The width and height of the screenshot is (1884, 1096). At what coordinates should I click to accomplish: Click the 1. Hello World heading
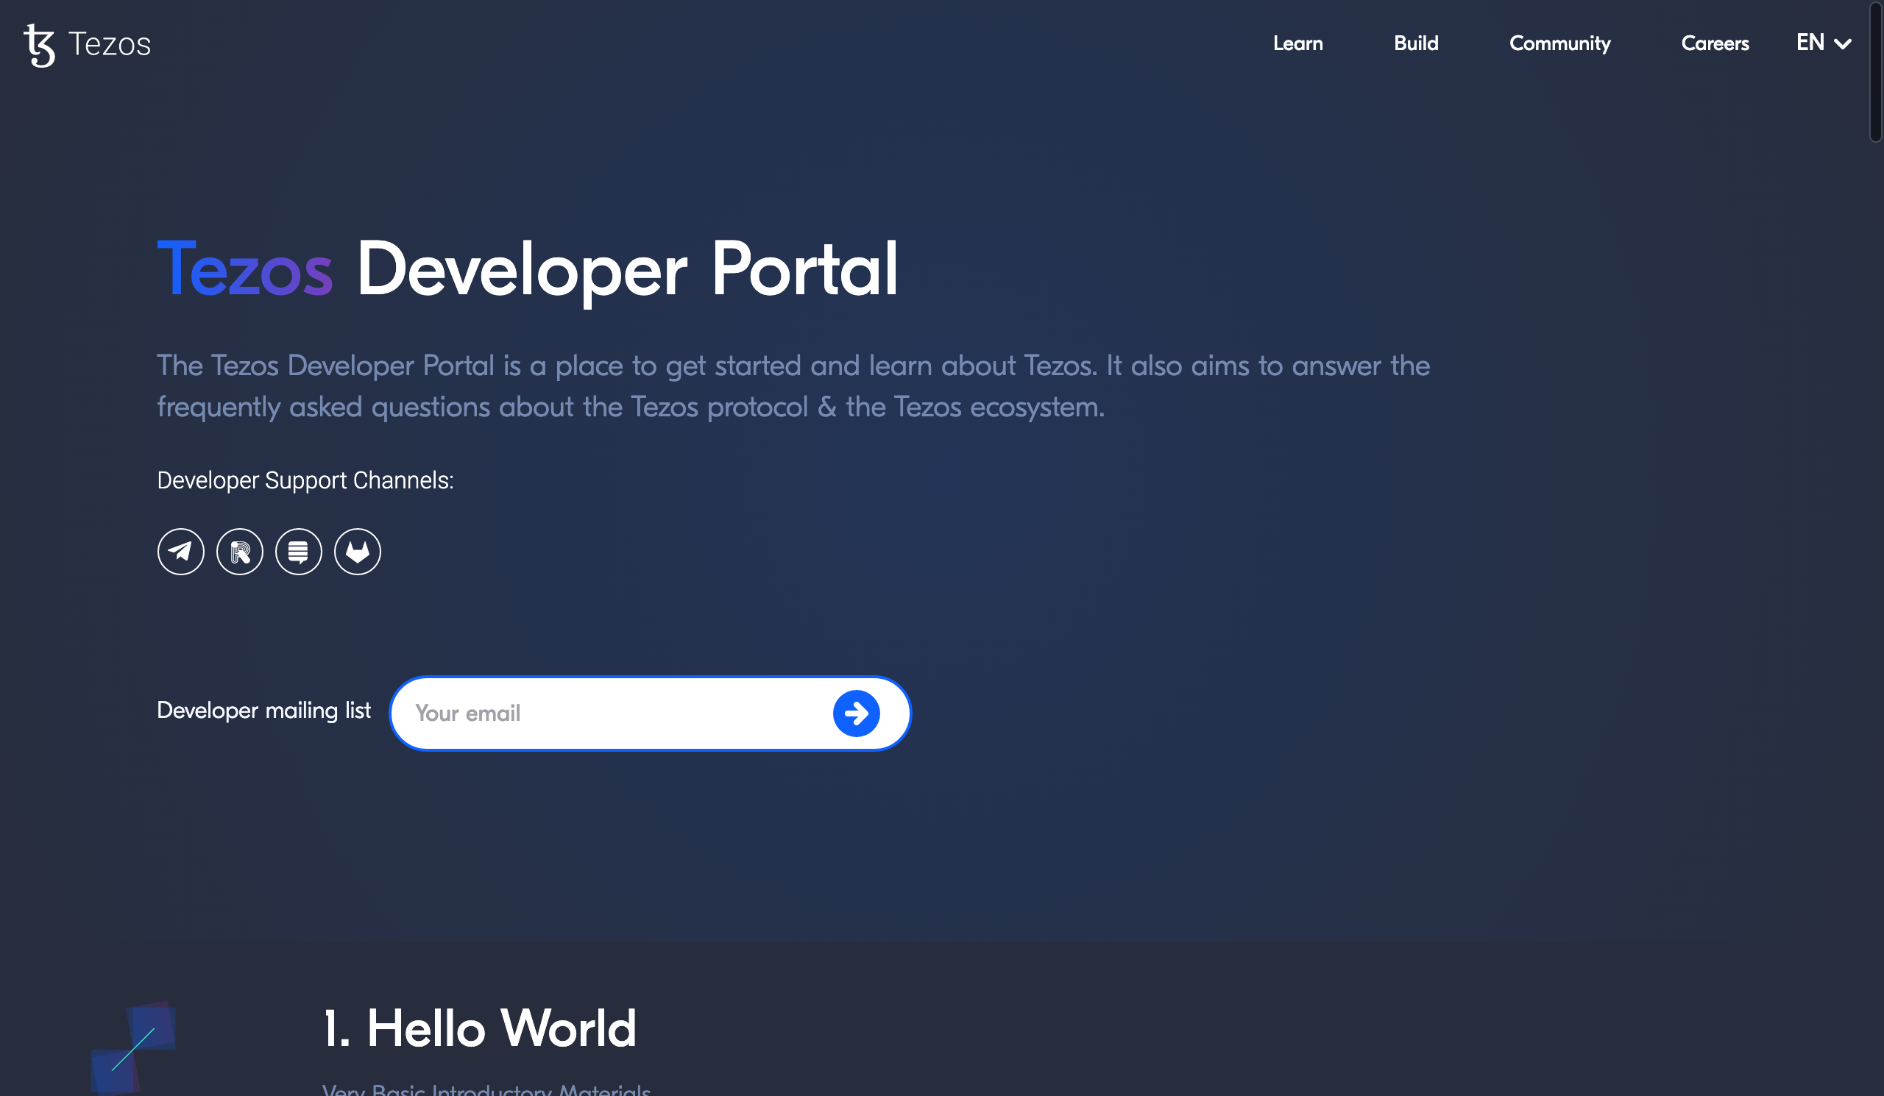click(479, 1028)
